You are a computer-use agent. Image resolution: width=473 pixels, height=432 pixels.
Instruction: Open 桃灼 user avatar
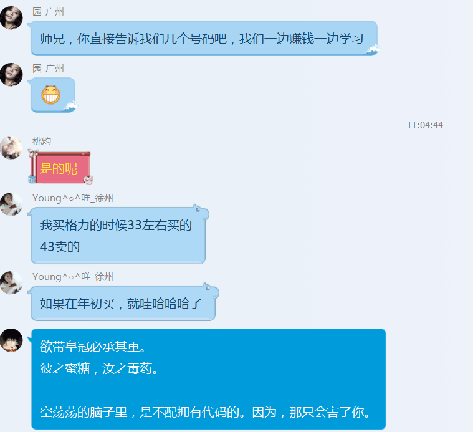11,148
